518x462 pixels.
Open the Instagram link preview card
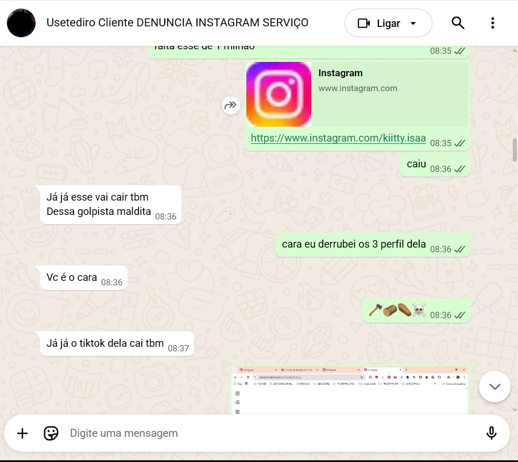(x=357, y=95)
